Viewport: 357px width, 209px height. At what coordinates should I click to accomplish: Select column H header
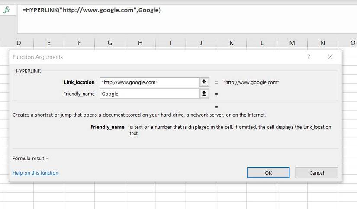(140, 43)
